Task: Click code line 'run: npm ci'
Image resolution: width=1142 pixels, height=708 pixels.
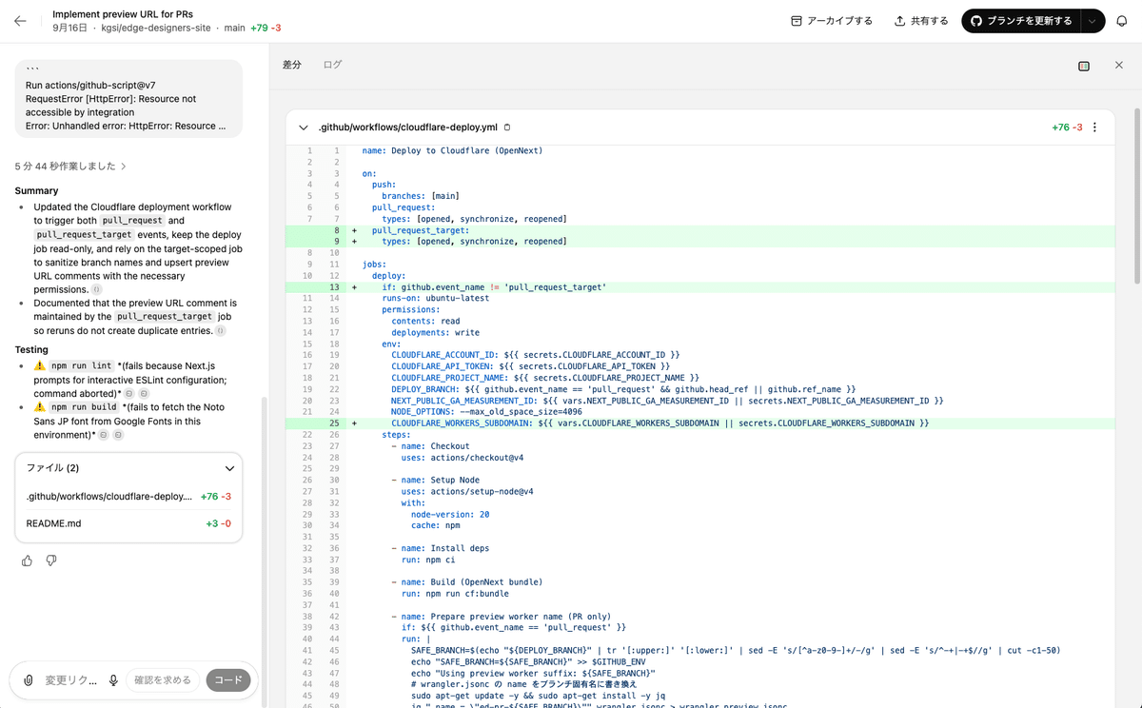Action: pos(430,559)
